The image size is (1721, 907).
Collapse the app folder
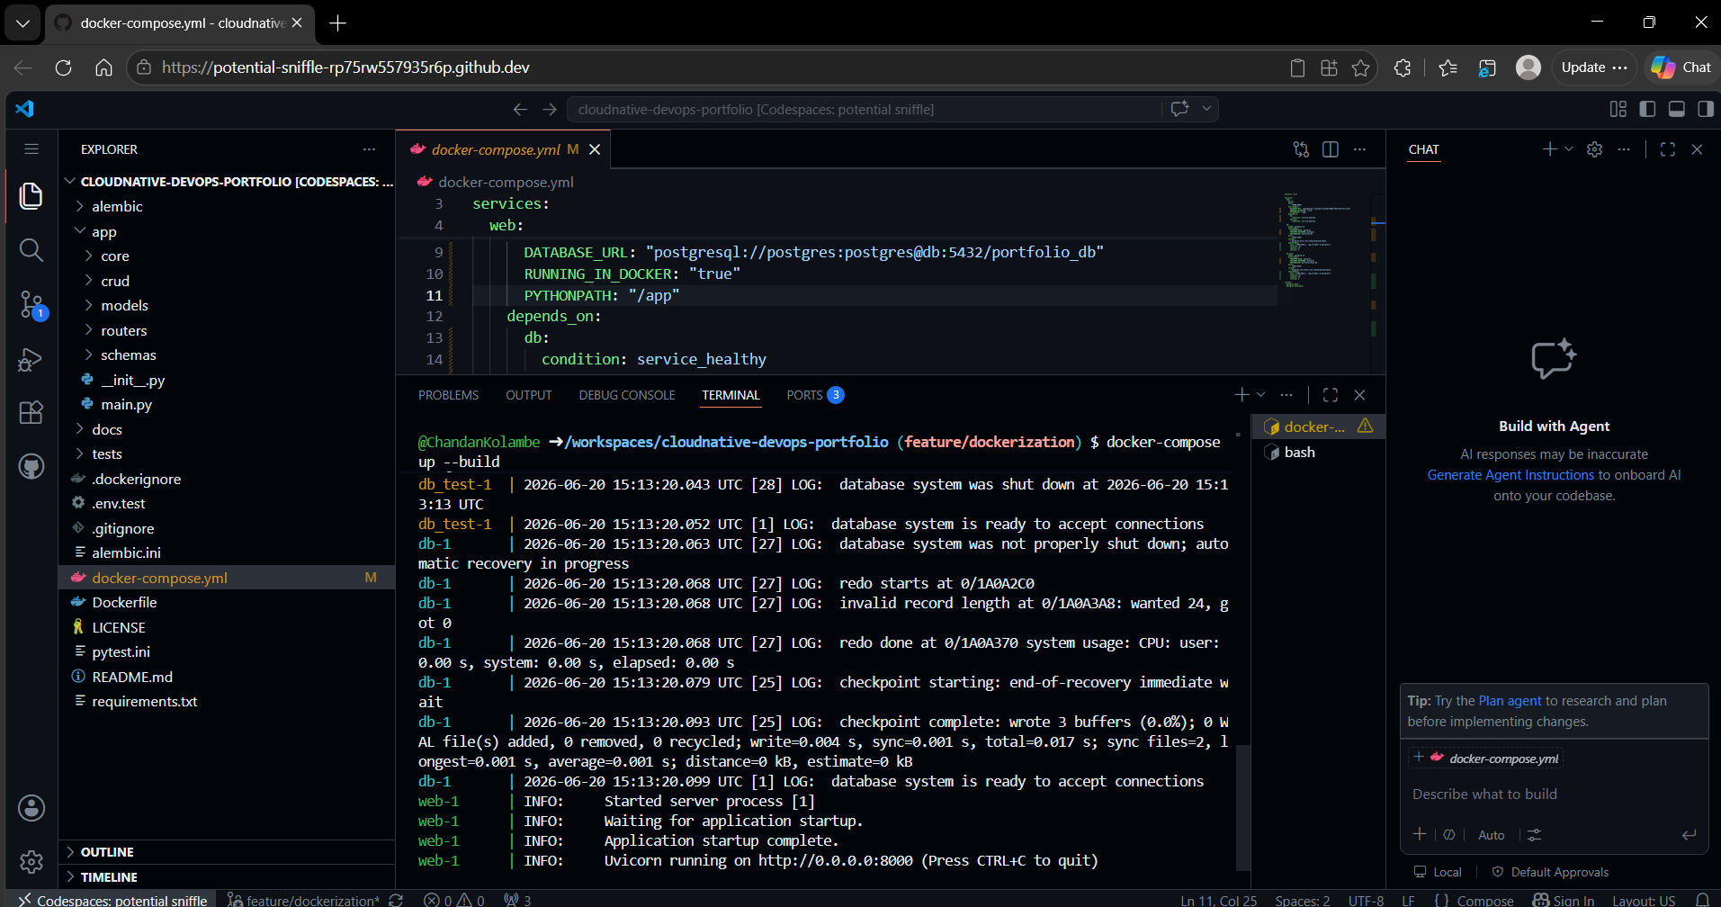227,231
